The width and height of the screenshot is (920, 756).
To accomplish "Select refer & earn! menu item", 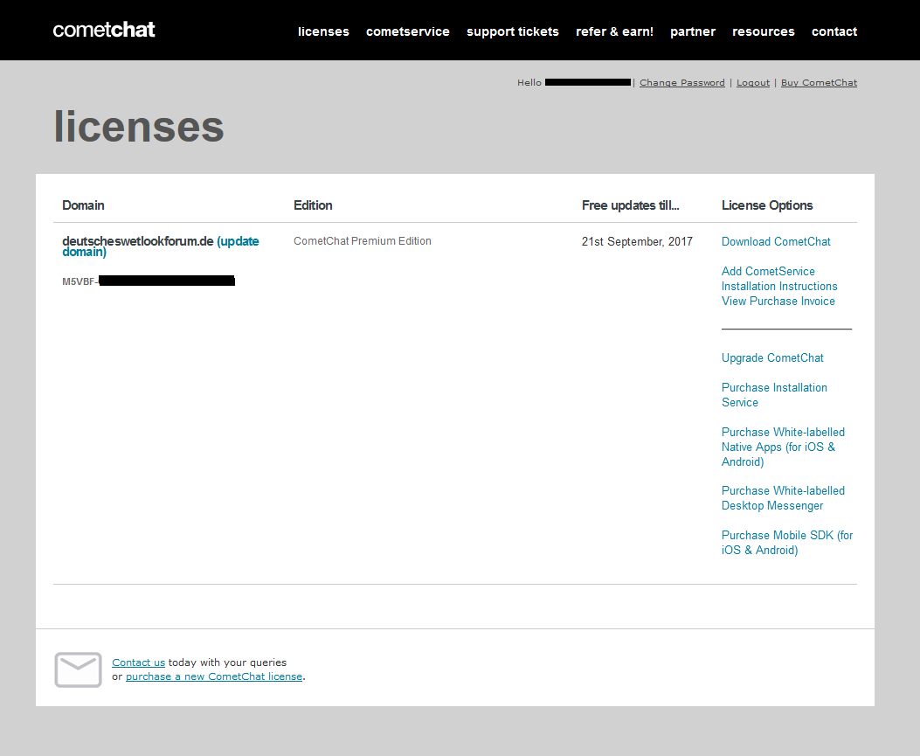I will 614,31.
